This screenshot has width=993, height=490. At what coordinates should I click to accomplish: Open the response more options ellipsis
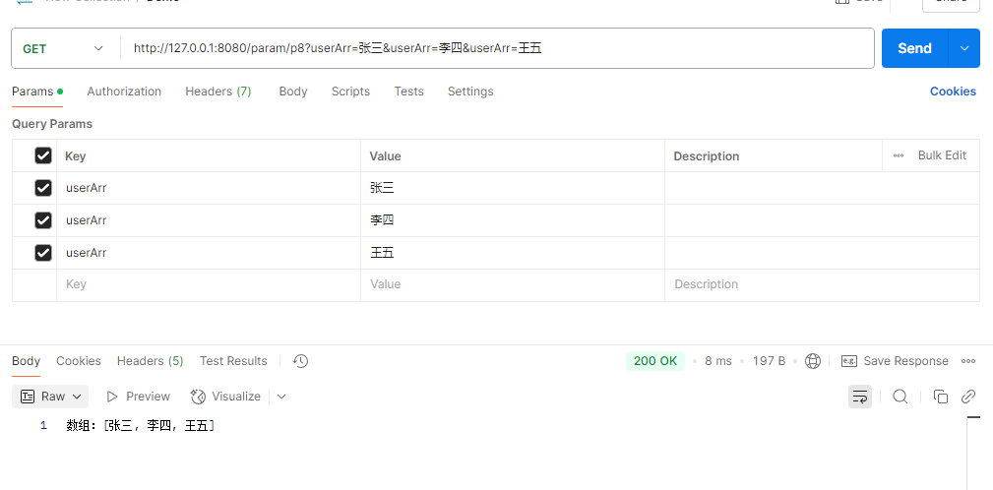[x=968, y=361]
